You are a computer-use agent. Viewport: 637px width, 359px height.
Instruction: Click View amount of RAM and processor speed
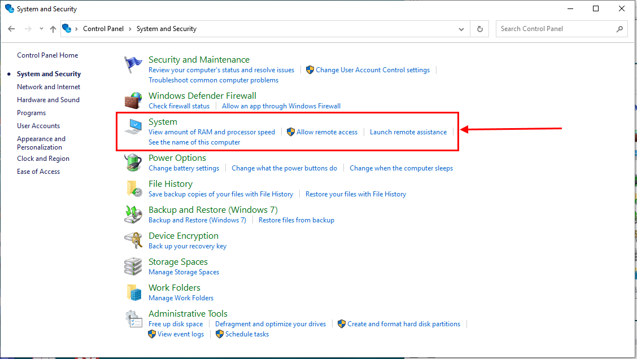click(x=212, y=132)
